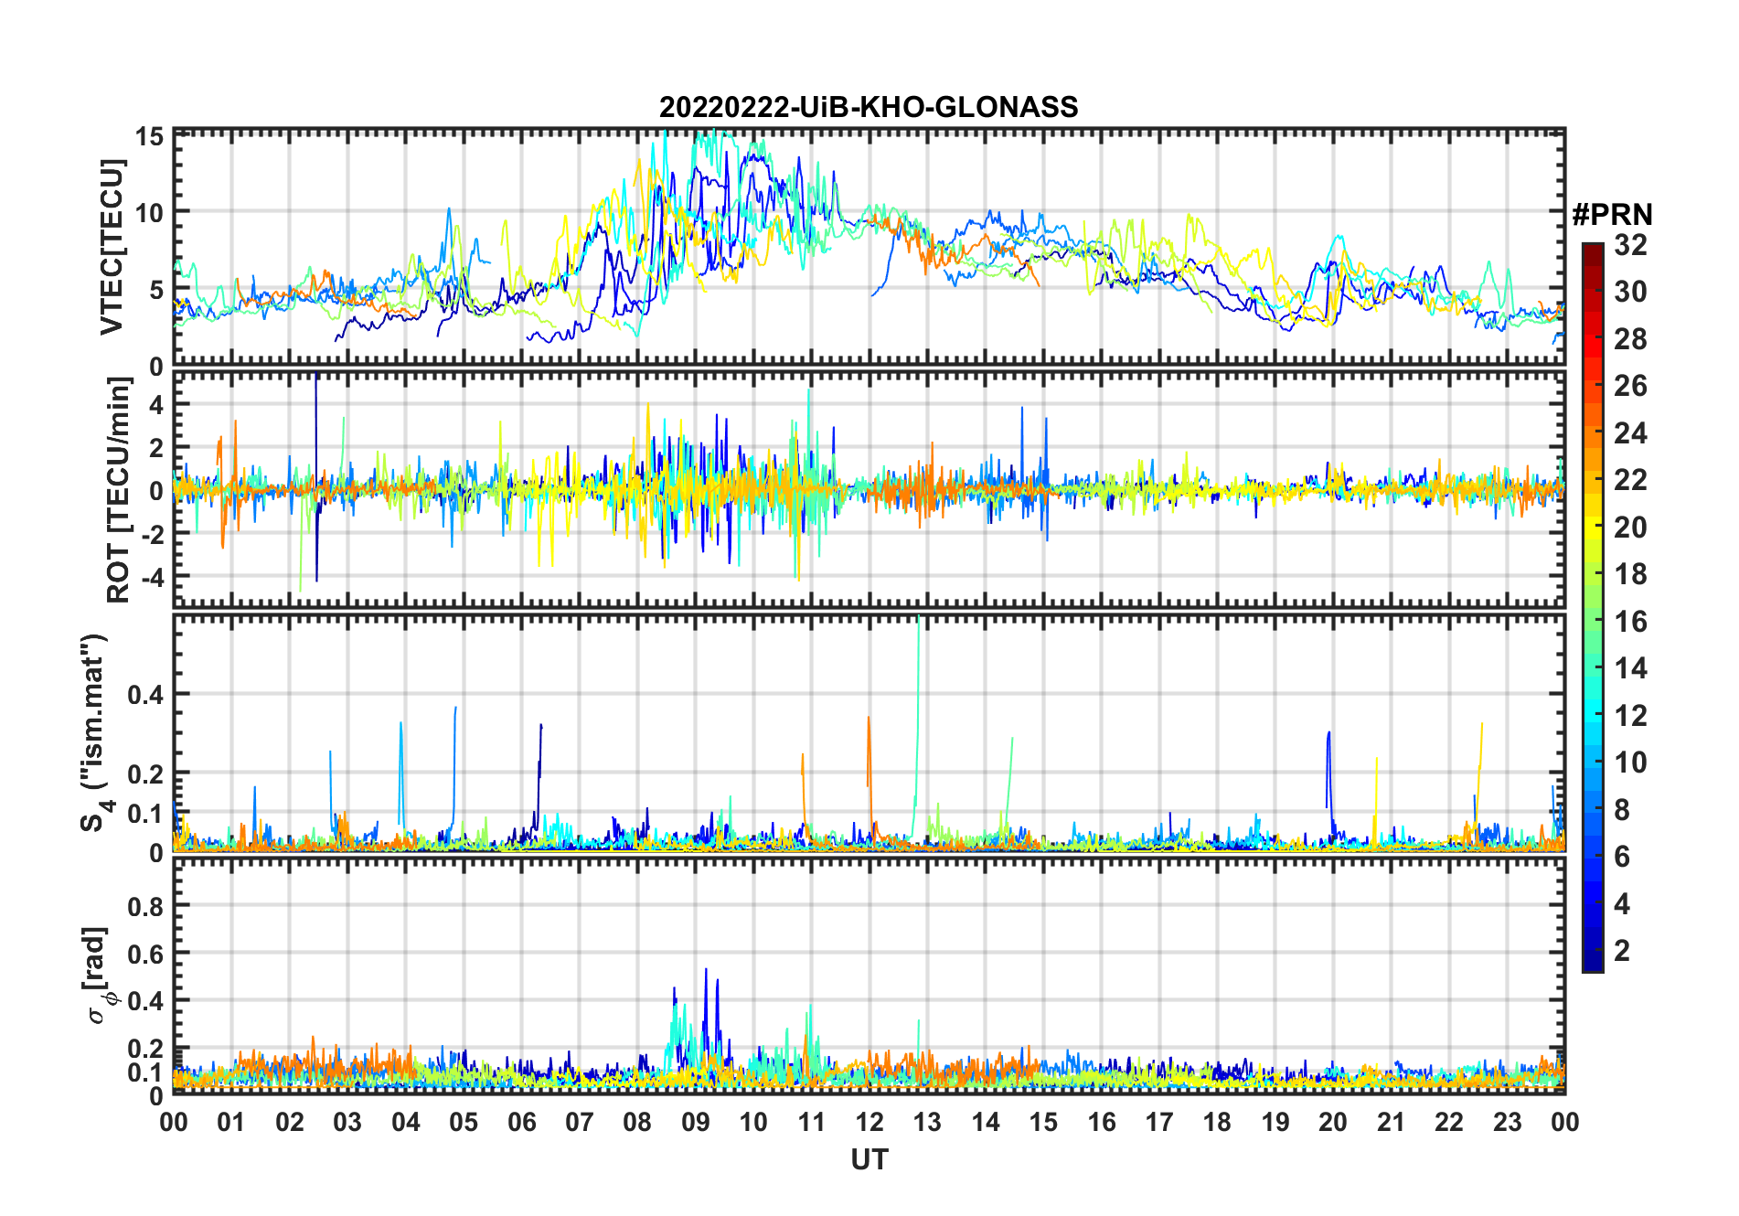Click the PRN colorbar strip

tap(1593, 607)
